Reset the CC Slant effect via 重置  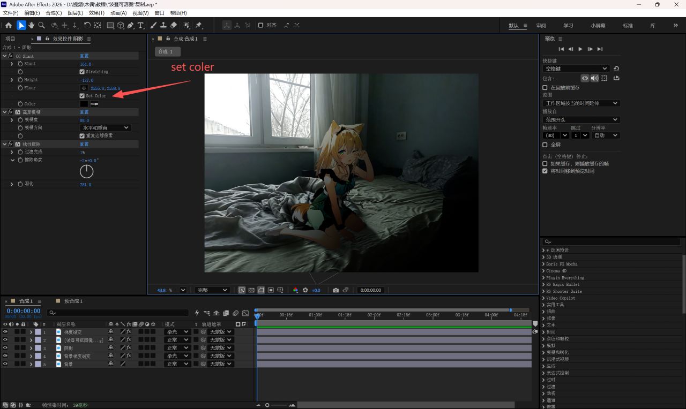pos(84,56)
